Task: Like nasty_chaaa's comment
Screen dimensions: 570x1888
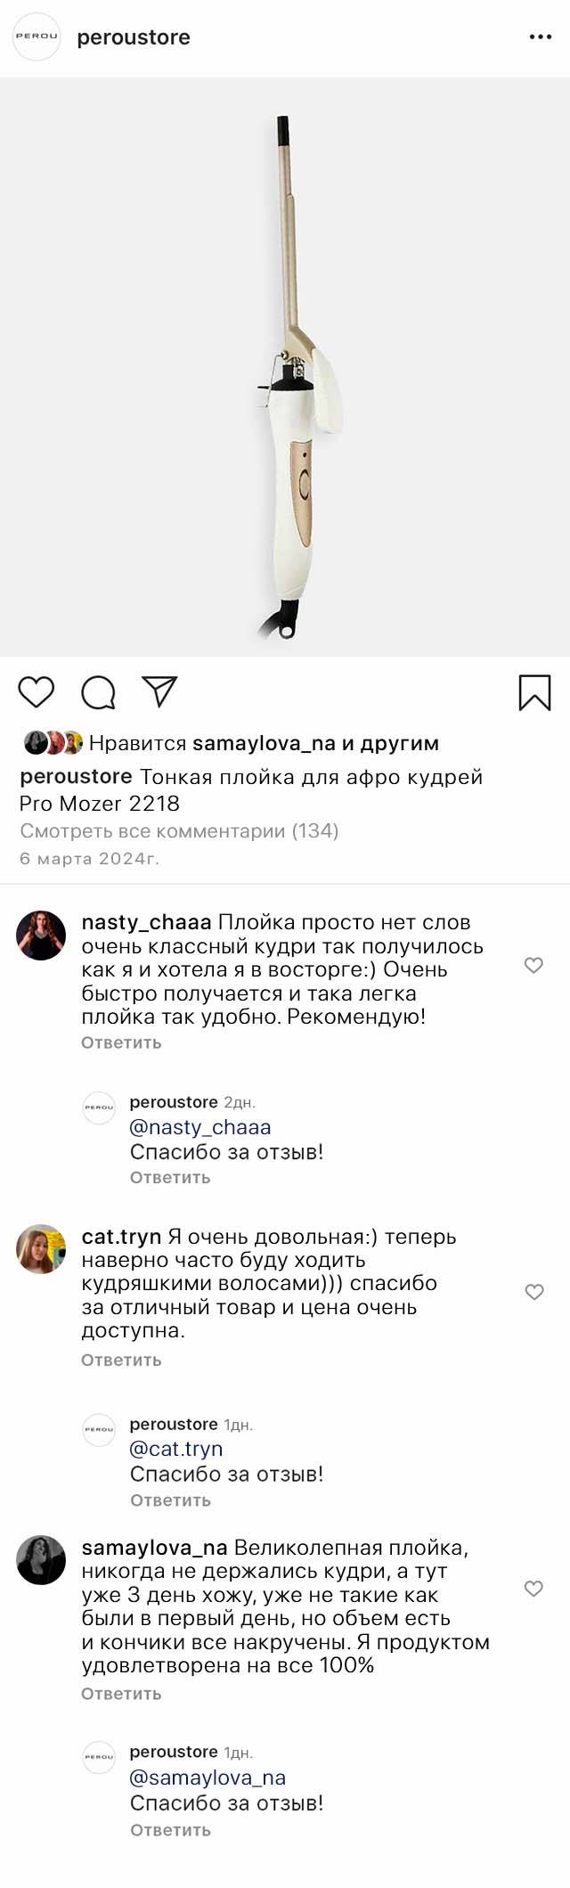Action: [x=533, y=965]
